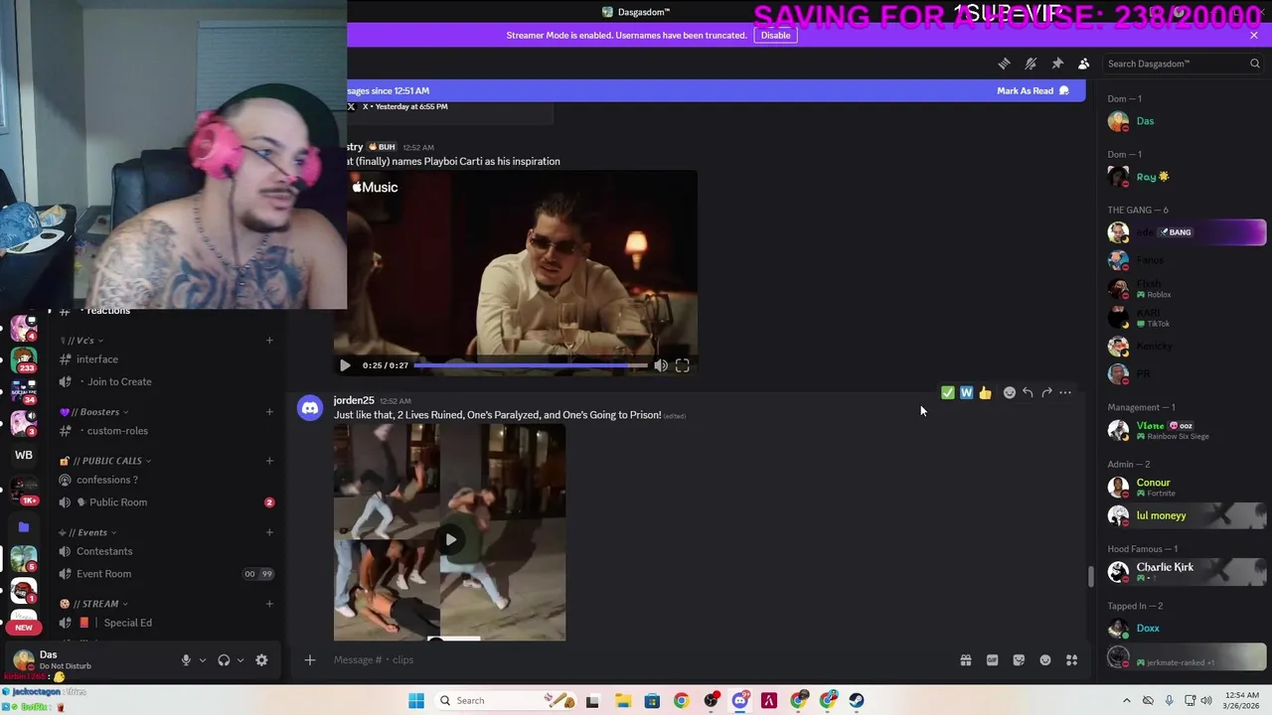This screenshot has width=1272, height=715.
Task: Toggle microphone mute in user panel
Action: (x=186, y=660)
